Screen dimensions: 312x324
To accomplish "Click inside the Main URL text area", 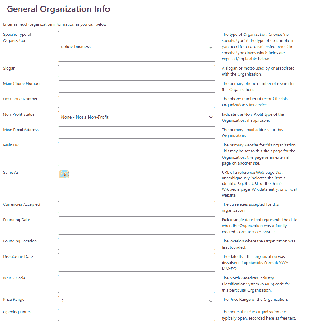I will [137, 154].
